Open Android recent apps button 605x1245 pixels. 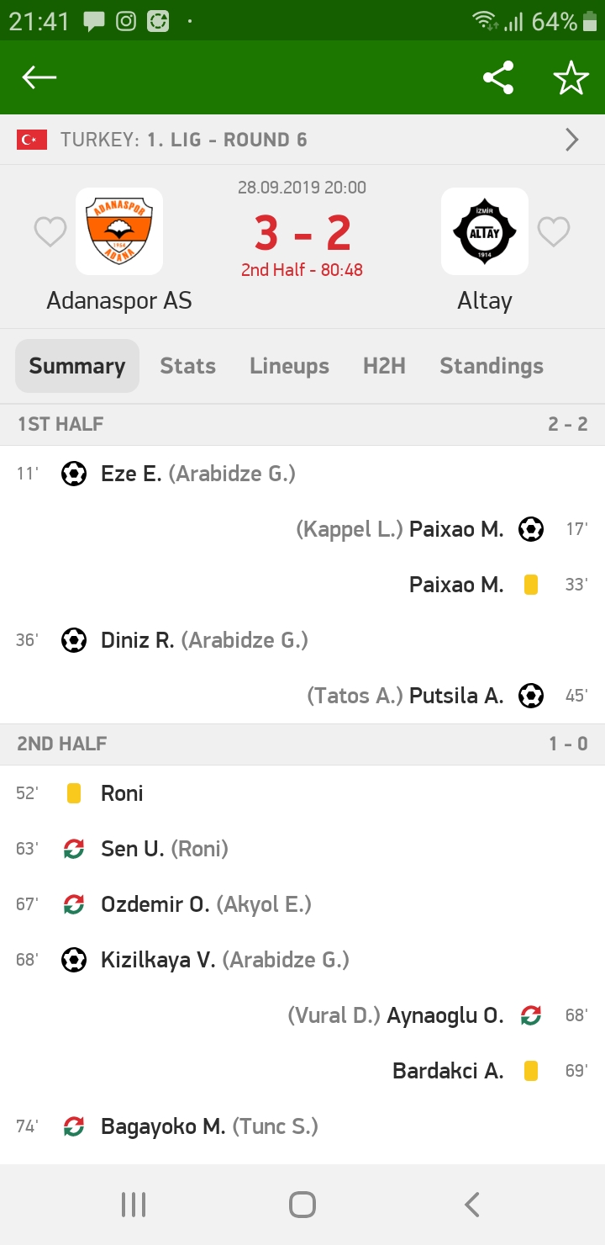[x=134, y=1205]
